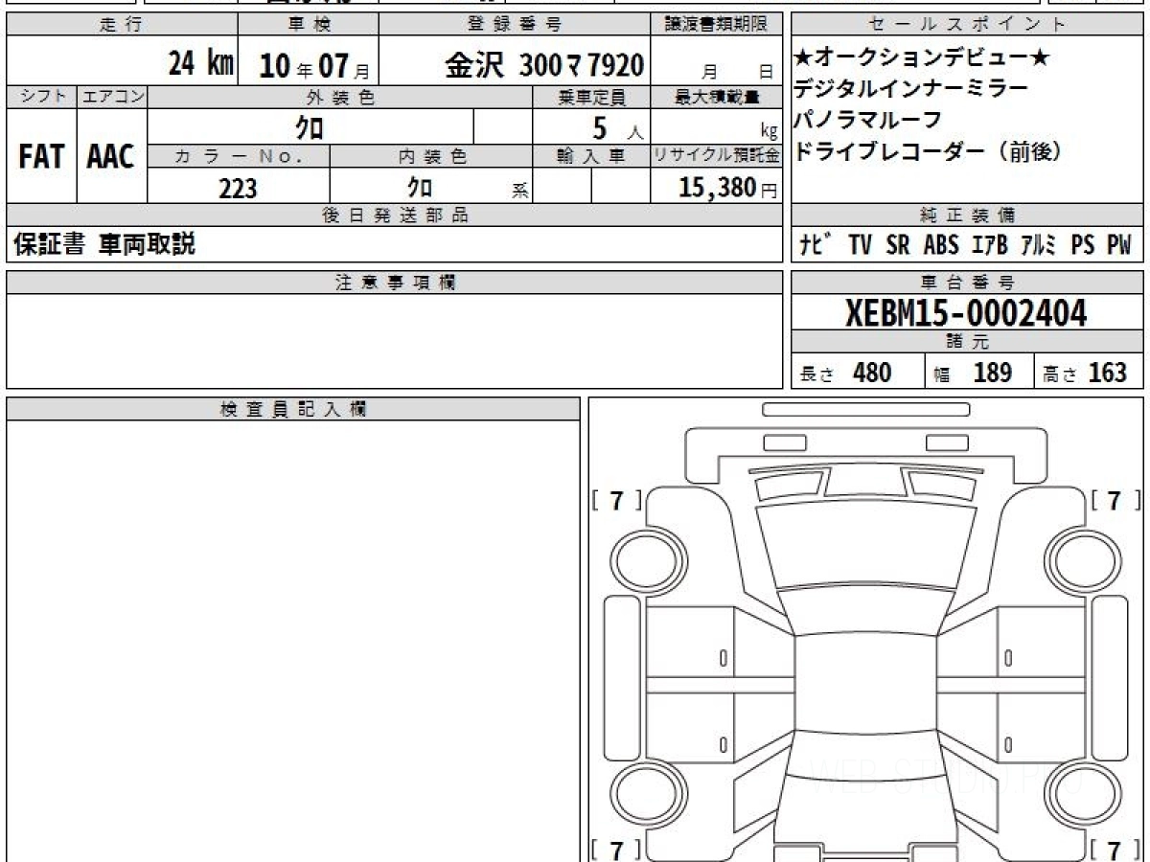1150x862 pixels.
Task: Click the 車台番号 header
Action: tap(968, 283)
